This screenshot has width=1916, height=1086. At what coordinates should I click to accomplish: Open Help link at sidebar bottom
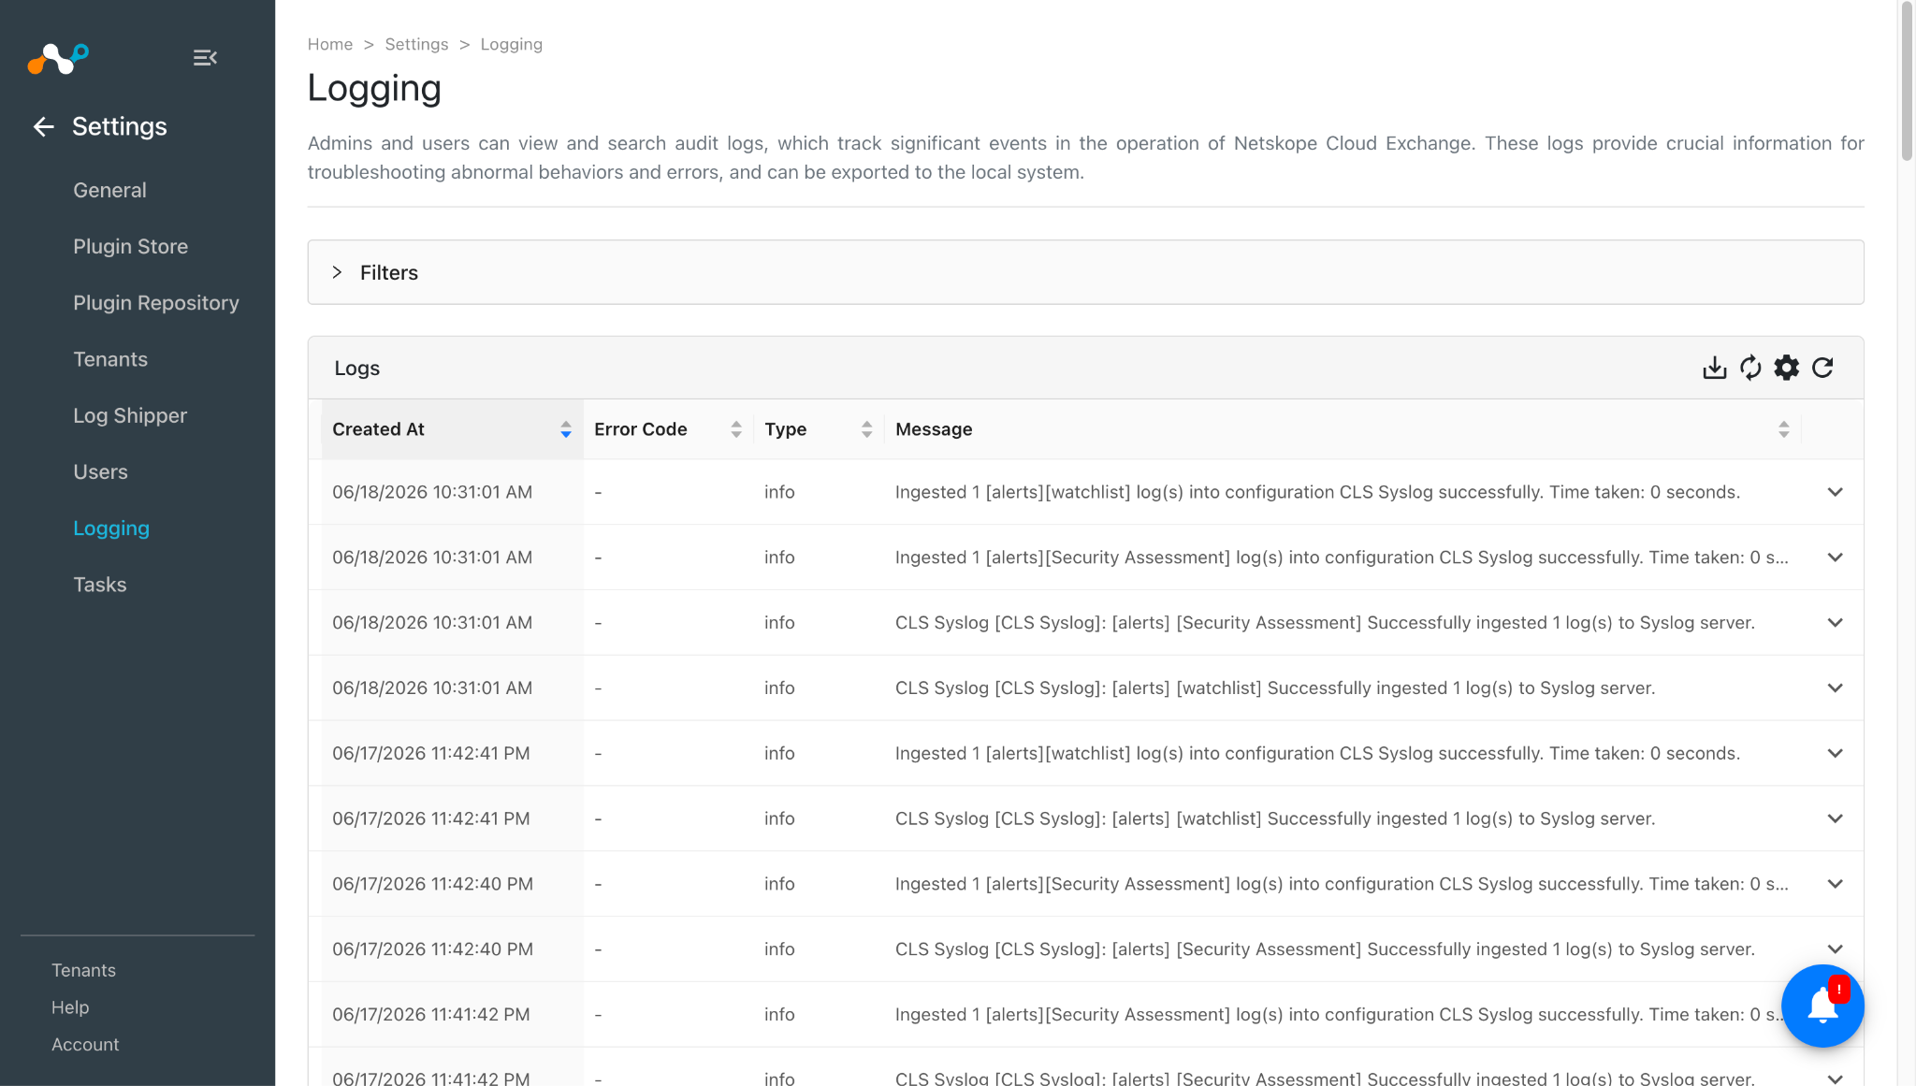(70, 1007)
